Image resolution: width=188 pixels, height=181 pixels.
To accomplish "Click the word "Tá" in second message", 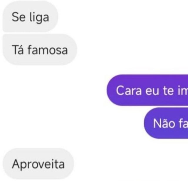I will [18, 50].
